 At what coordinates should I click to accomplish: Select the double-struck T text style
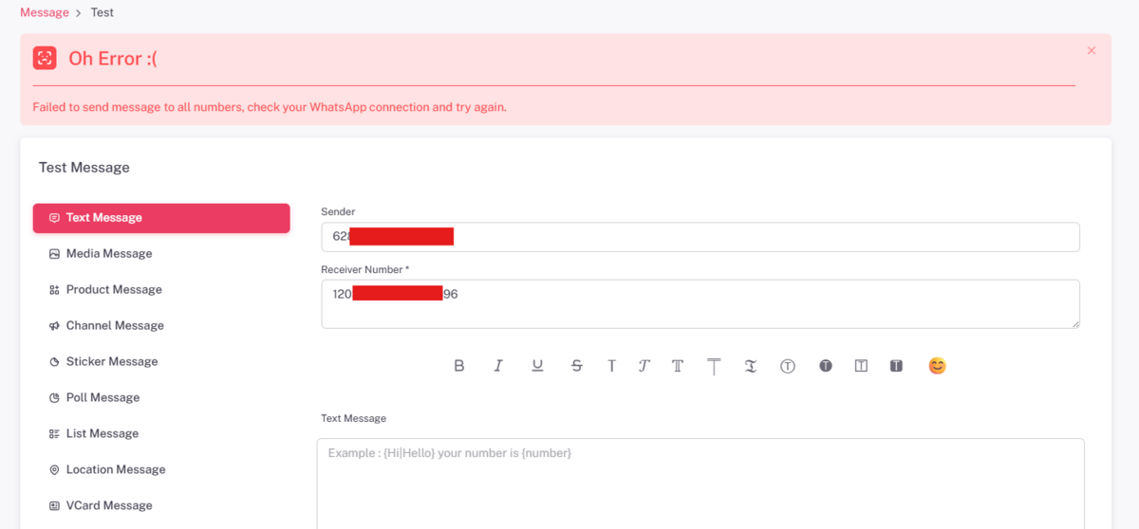(678, 366)
